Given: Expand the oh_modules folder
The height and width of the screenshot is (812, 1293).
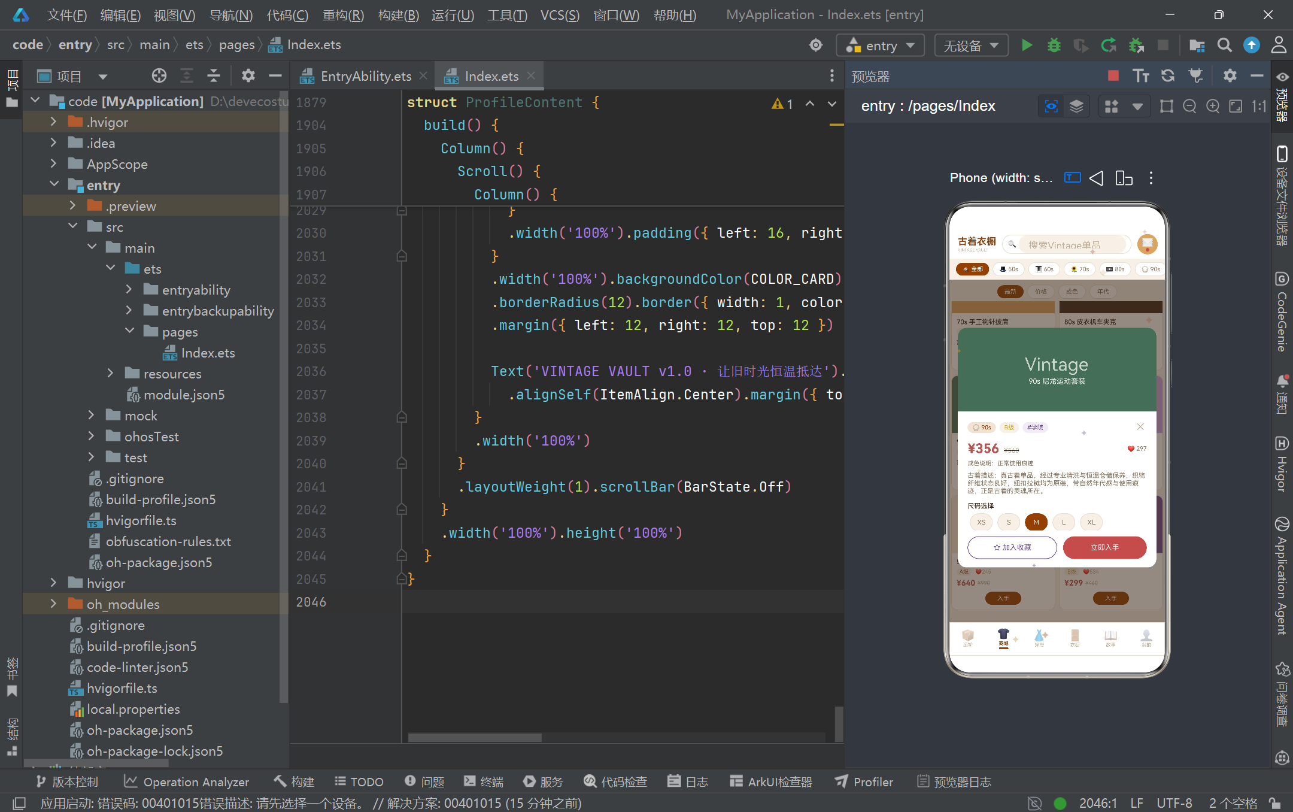Looking at the screenshot, I should click(x=53, y=604).
